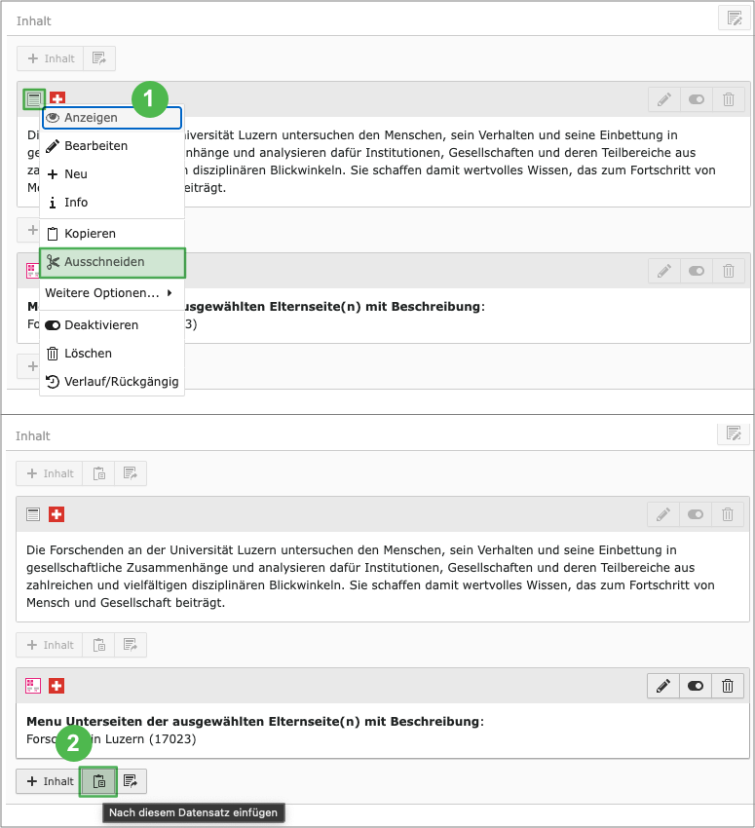Click the 'Inhalt' heading of the upper panel
This screenshot has height=828, width=755.
pyautogui.click(x=34, y=21)
